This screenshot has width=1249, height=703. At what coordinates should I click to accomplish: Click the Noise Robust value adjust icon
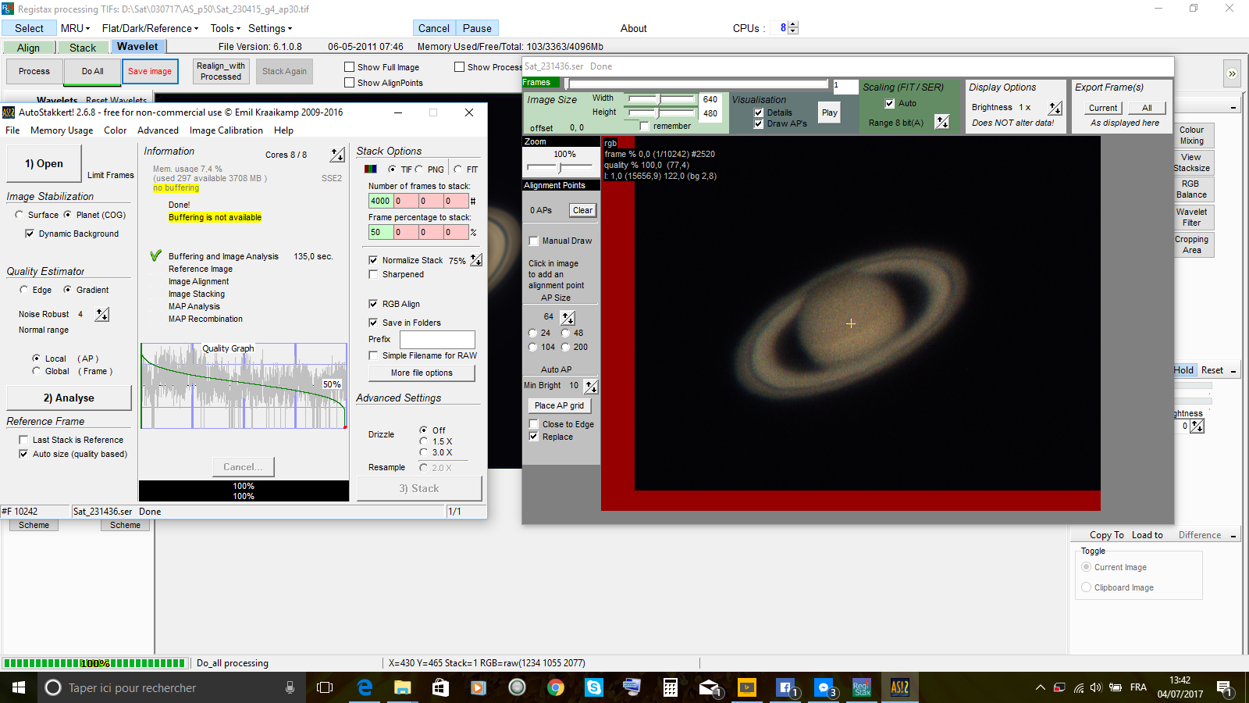102,314
